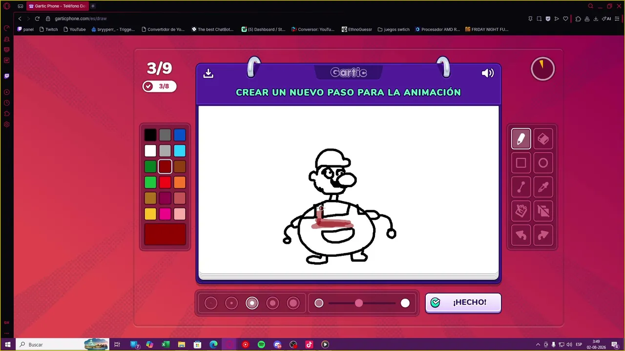Screen dimensions: 625x351
Task: Click the round countdown timer
Action: (x=542, y=69)
